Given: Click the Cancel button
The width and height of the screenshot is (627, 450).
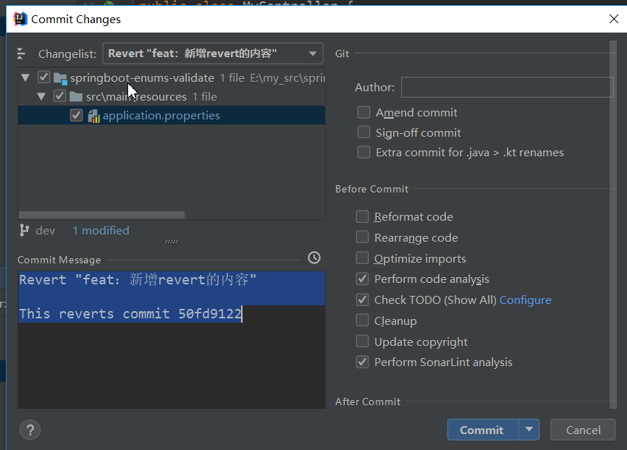Looking at the screenshot, I should [583, 430].
